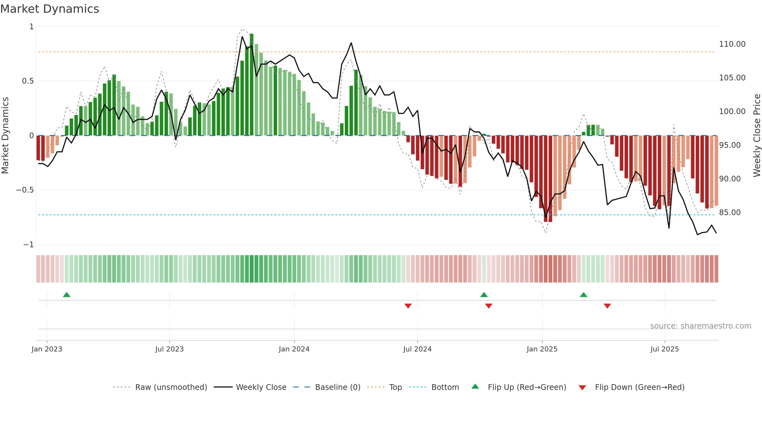Click the 0.5 left axis label
762x429 pixels.
point(28,81)
